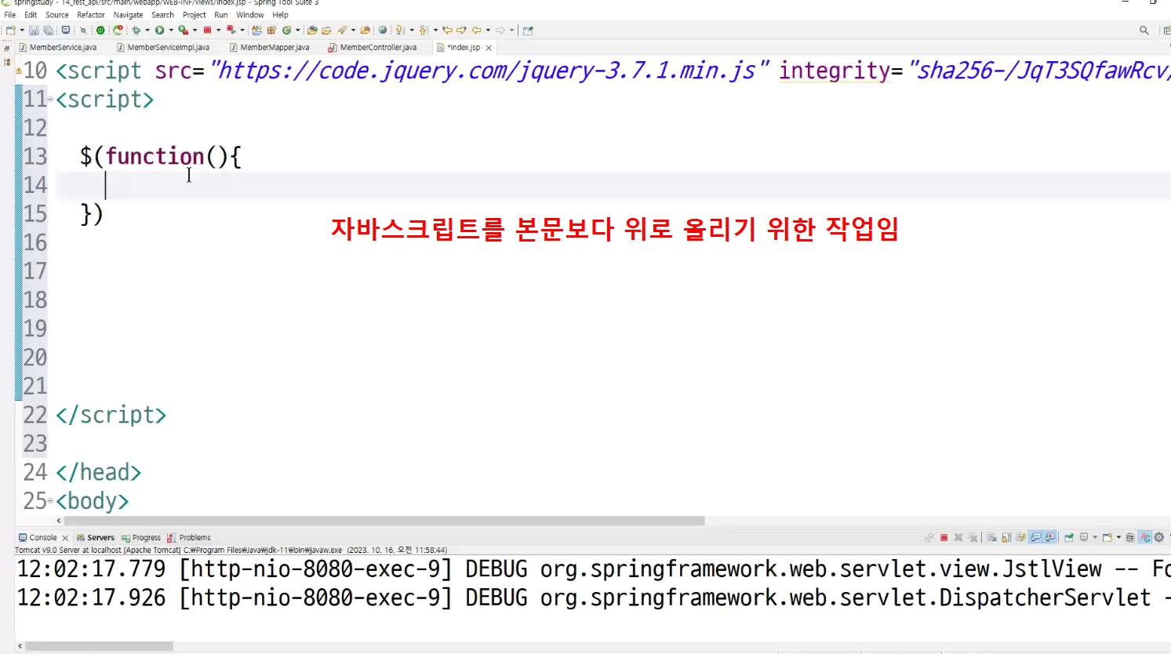Select the Console view tab
This screenshot has width=1171, height=654.
[38, 537]
